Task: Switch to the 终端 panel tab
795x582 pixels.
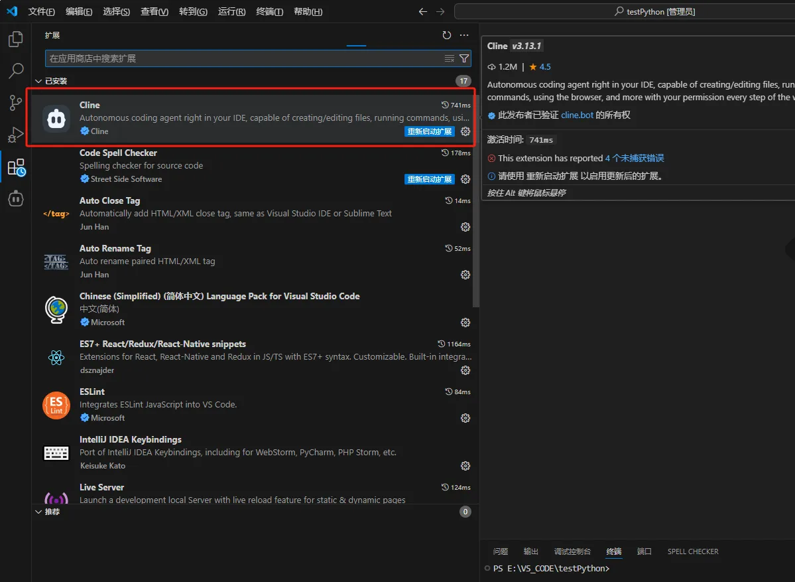Action: point(614,551)
